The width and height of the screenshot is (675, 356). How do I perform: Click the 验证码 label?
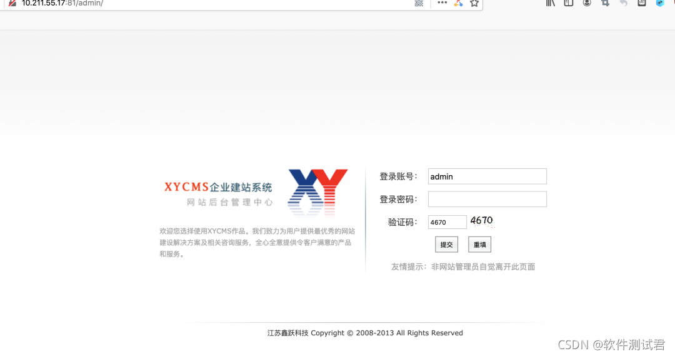402,222
